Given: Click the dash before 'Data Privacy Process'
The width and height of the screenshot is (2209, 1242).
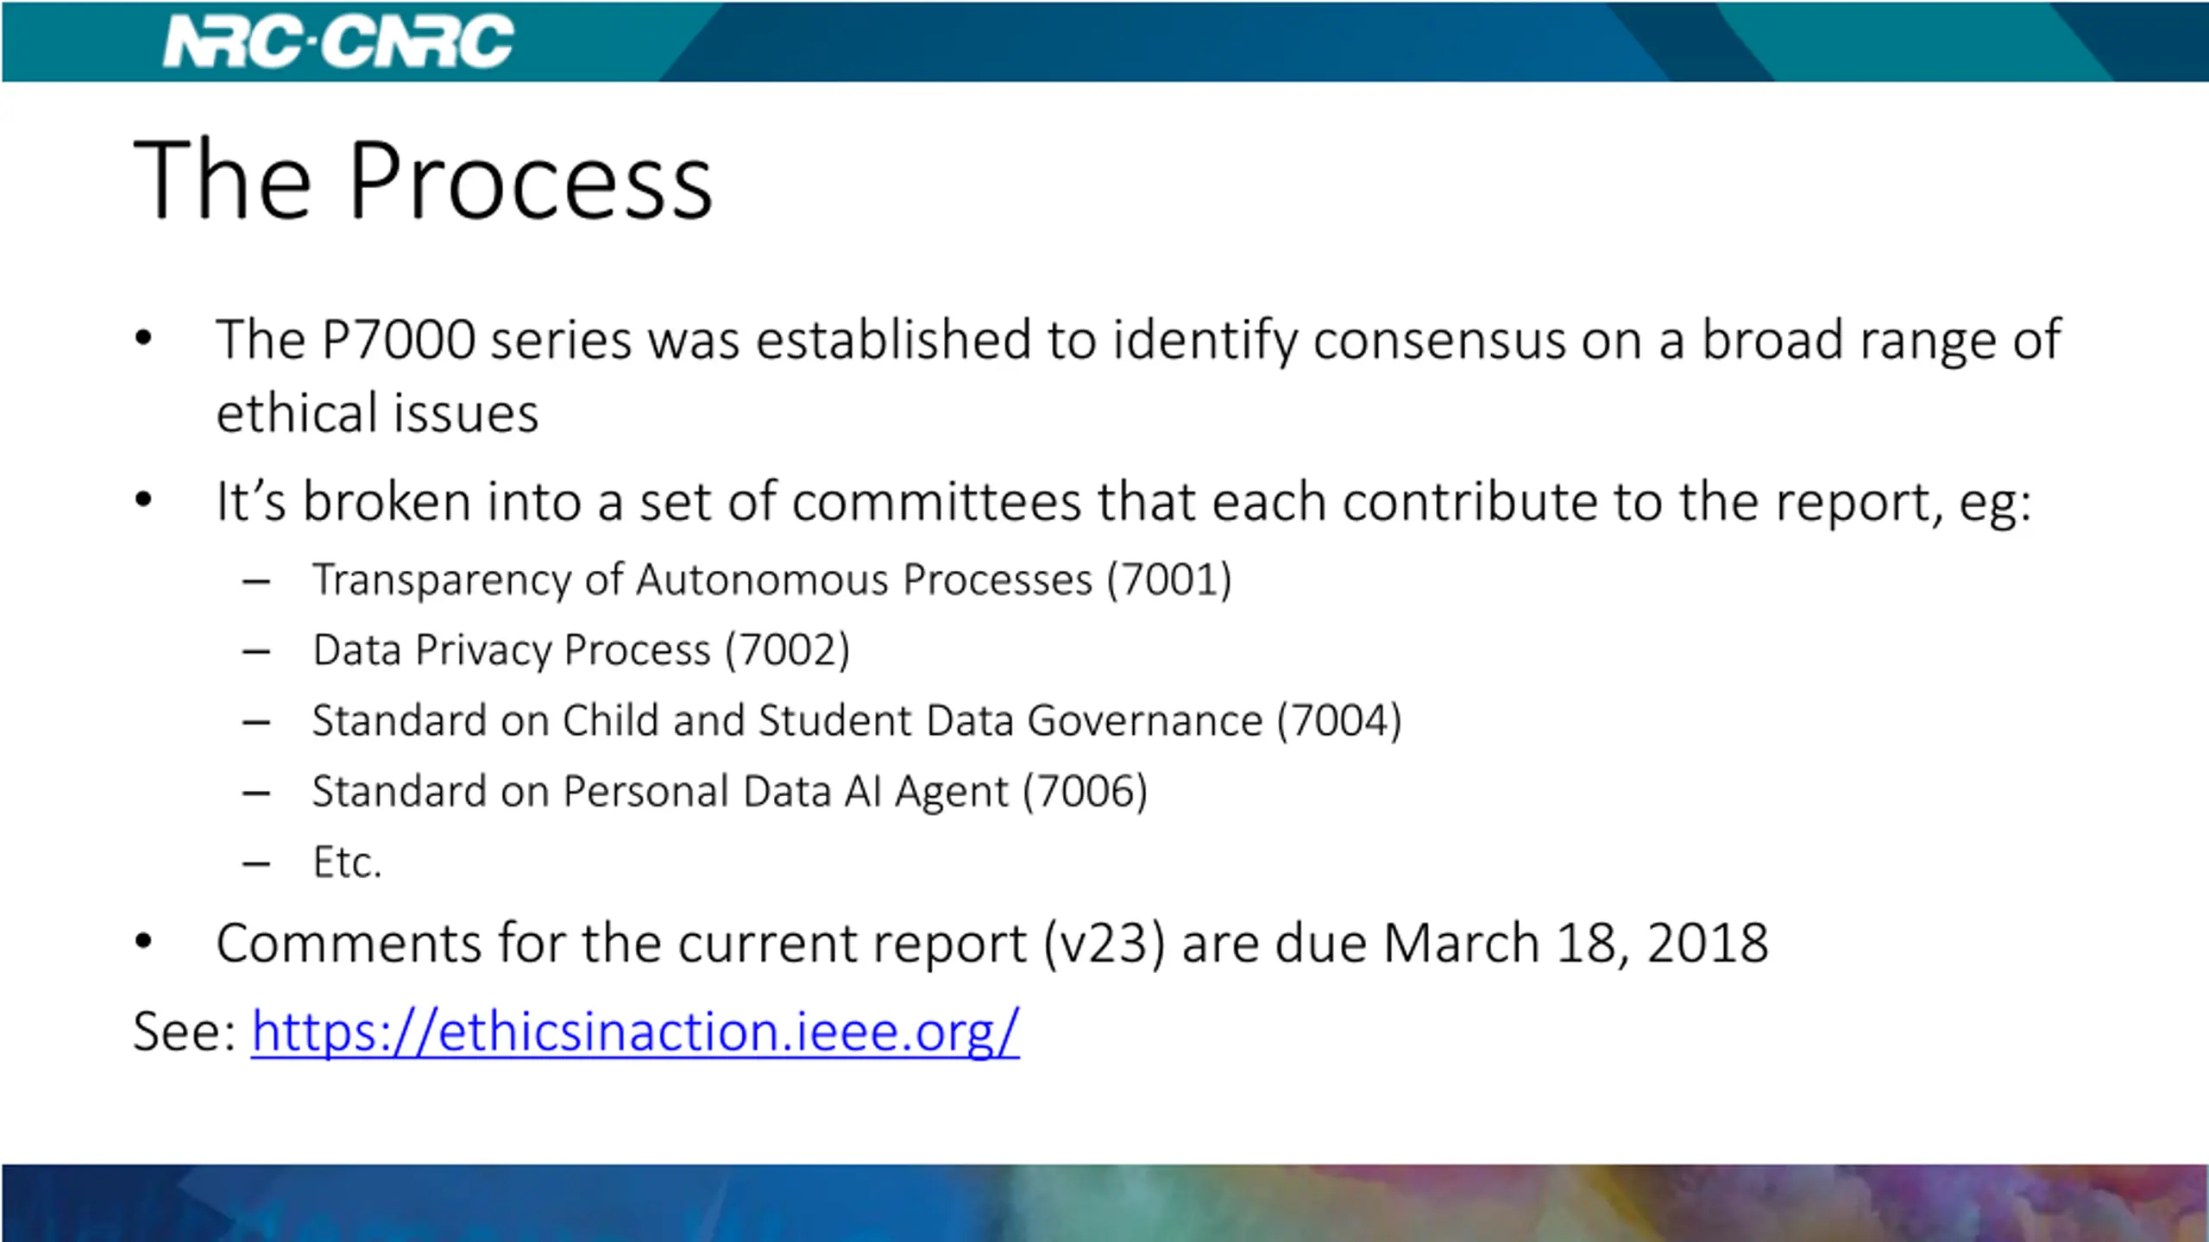Looking at the screenshot, I should (x=256, y=653).
